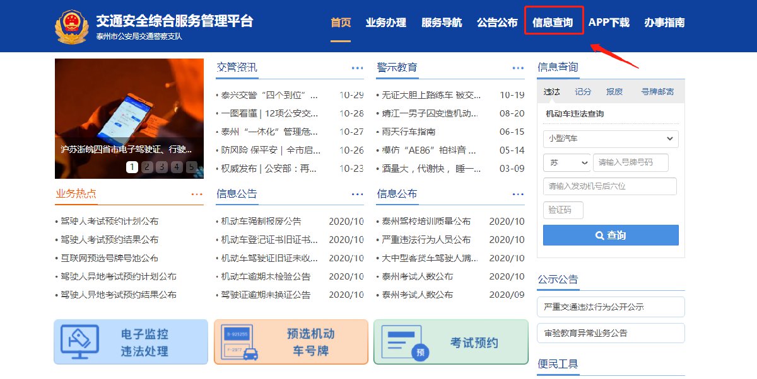Open 严重交通违法行为公开公示 link
Screen dimensions: 757x379
[x=610, y=307]
